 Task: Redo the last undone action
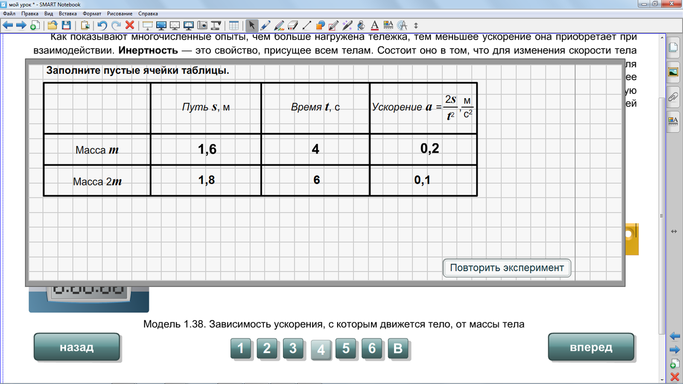116,26
